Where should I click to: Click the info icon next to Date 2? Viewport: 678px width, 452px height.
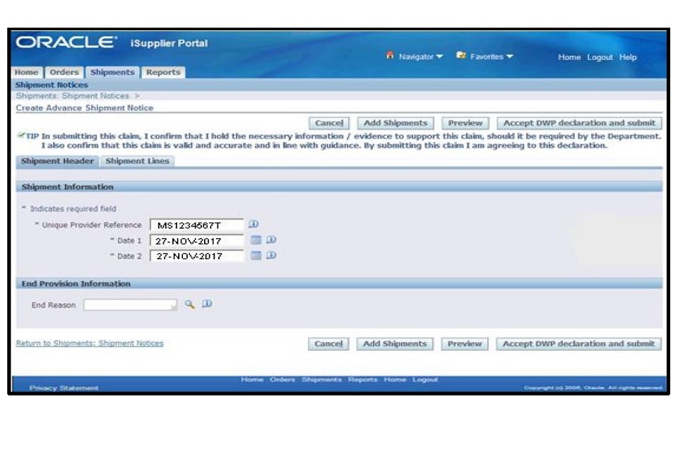pyautogui.click(x=270, y=256)
